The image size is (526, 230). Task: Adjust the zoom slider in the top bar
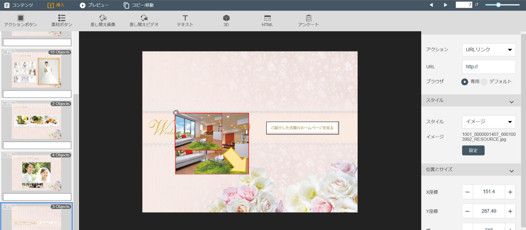[x=498, y=5]
